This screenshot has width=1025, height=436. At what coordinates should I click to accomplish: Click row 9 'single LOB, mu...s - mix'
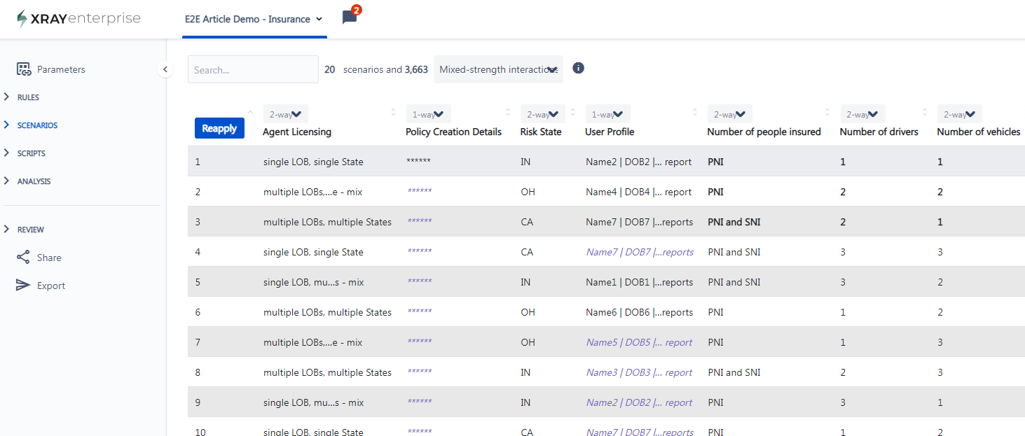[313, 402]
